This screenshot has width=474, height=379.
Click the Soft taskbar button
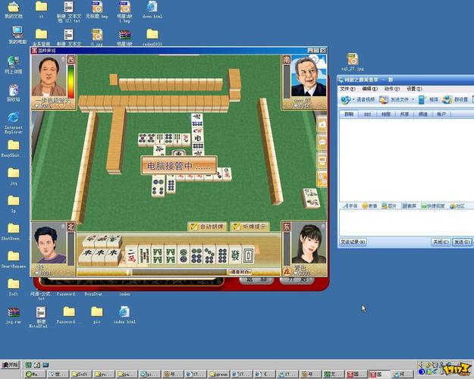pyautogui.click(x=80, y=374)
